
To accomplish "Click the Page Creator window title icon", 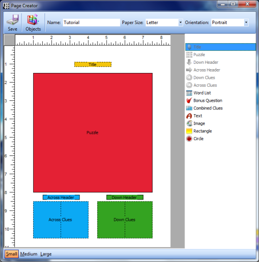I will click(x=6, y=6).
